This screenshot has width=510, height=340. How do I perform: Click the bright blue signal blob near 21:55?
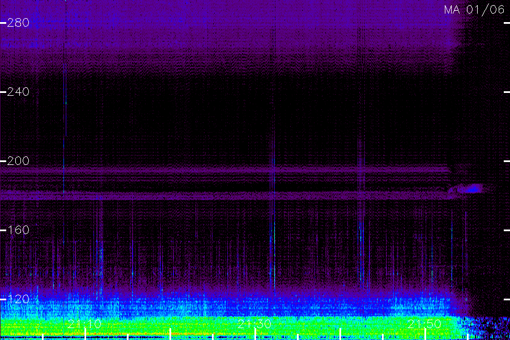[471, 189]
